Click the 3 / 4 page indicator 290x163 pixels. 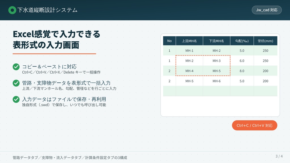tap(279, 156)
